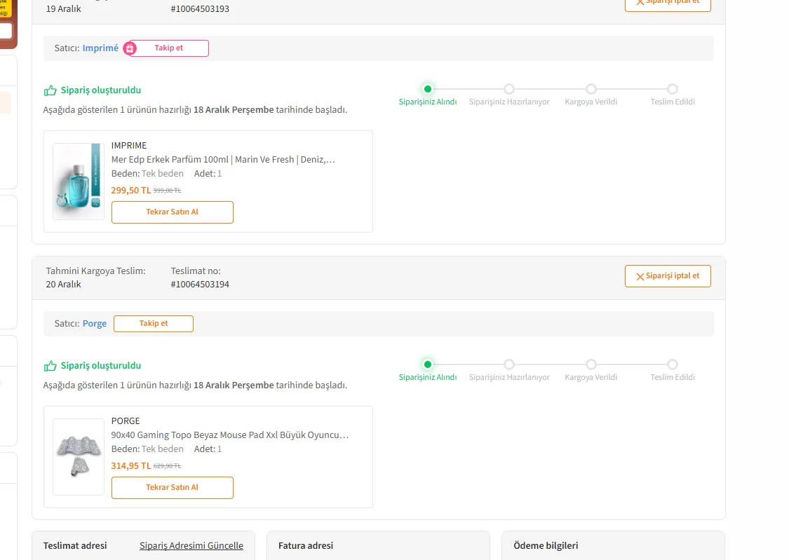Click the 'Siparişiniz Hazırlanıyor' step circle for Porge order
Image resolution: width=789 pixels, height=560 pixels.
click(509, 364)
